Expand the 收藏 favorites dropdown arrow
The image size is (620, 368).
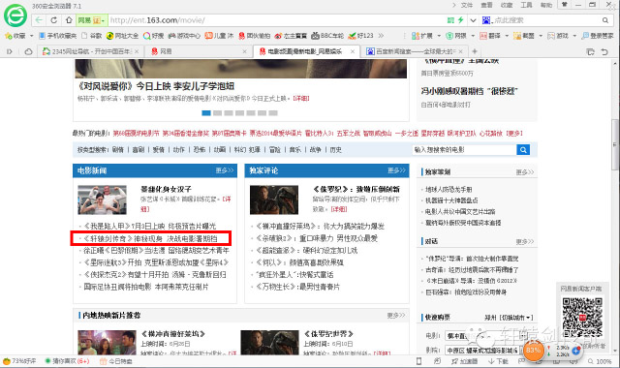coord(32,36)
